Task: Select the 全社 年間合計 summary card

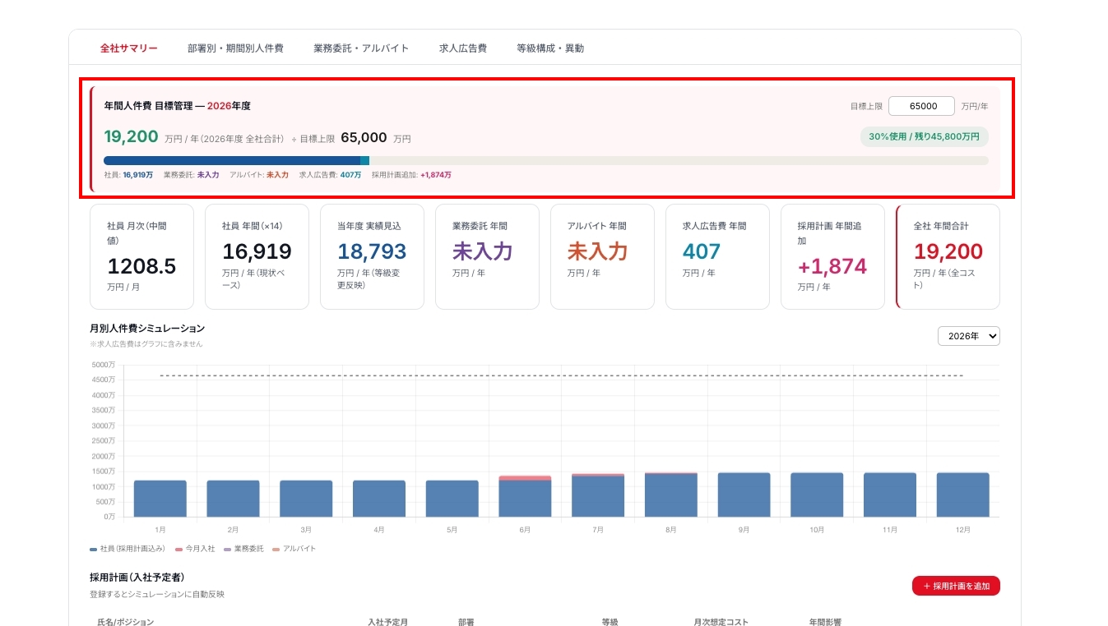Action: (948, 257)
